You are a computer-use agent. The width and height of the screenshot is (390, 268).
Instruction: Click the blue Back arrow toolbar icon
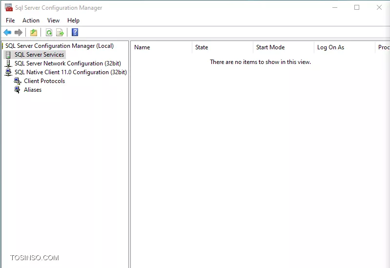tap(7, 32)
